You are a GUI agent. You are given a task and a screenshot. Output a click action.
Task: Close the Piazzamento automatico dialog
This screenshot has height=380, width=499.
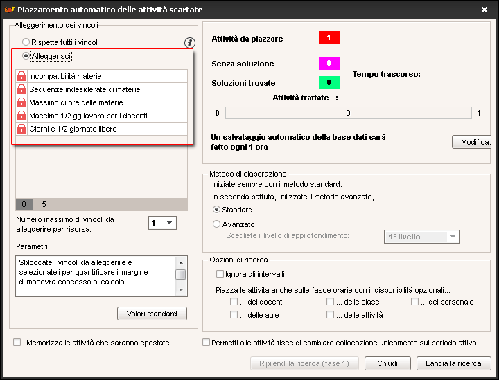click(484, 10)
